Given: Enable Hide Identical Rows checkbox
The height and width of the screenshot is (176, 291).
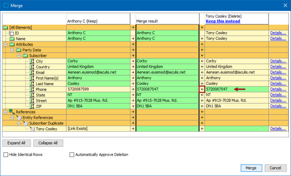Looking at the screenshot, I should click(6, 155).
